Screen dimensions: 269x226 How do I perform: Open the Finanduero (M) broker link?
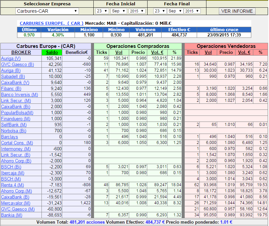click(16, 119)
